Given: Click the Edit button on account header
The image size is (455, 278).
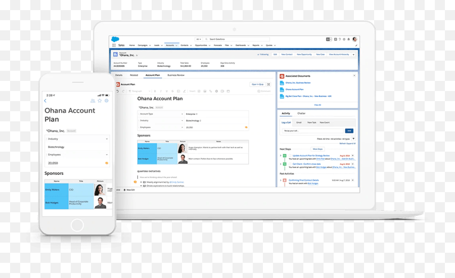Looking at the screenshot, I should click(x=275, y=54).
